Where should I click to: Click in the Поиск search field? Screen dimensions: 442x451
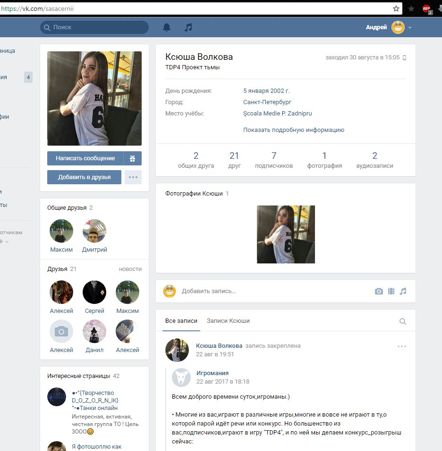click(94, 27)
